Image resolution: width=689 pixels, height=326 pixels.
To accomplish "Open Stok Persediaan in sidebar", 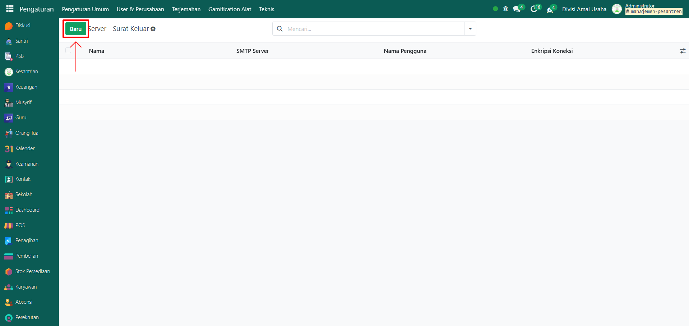I will point(32,271).
